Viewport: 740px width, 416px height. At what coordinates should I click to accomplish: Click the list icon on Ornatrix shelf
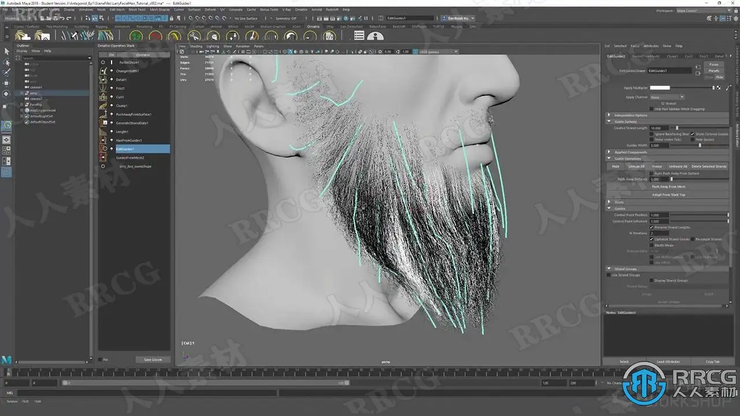click(359, 36)
